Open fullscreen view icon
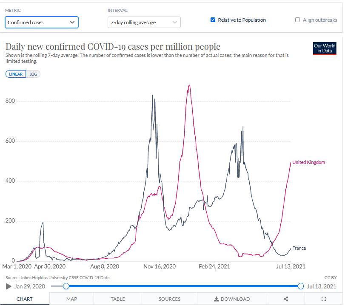The image size is (345, 305). click(x=323, y=299)
